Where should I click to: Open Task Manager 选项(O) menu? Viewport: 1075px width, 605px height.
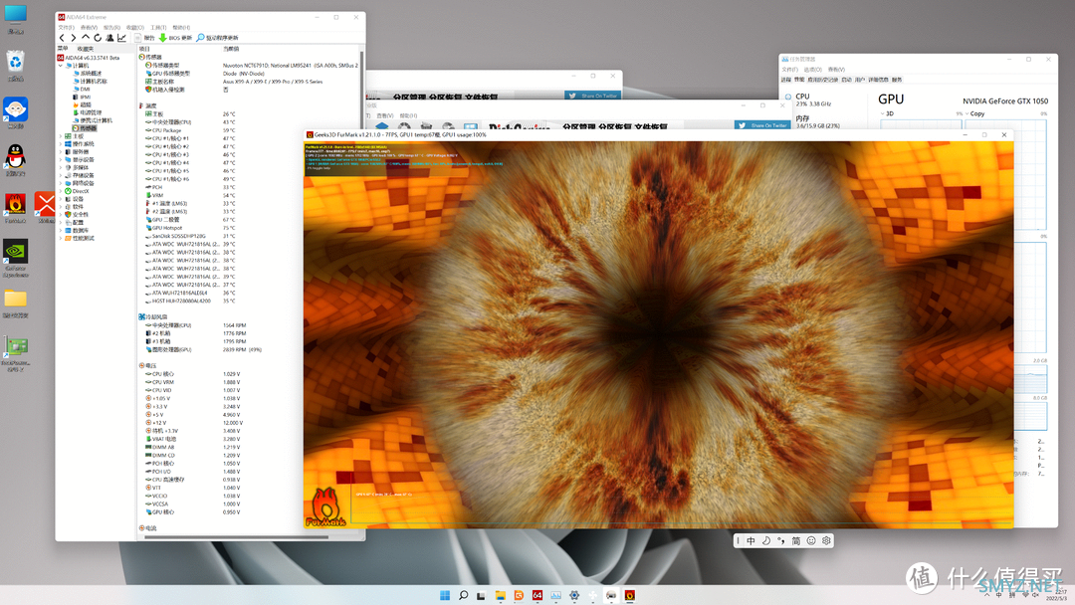click(812, 70)
